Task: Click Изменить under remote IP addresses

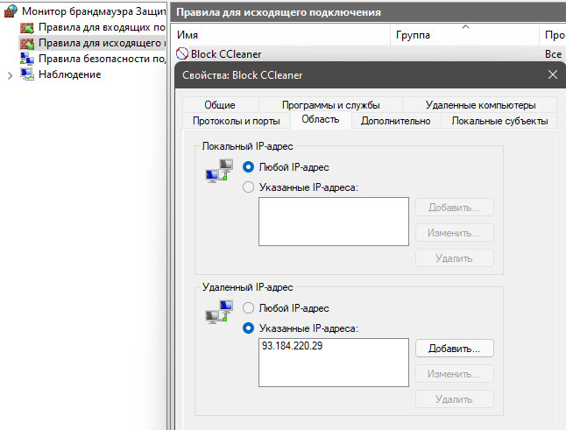Action: pos(455,374)
